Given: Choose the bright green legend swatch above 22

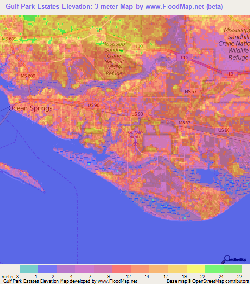Looking at the screenshot, I should (x=214, y=269).
